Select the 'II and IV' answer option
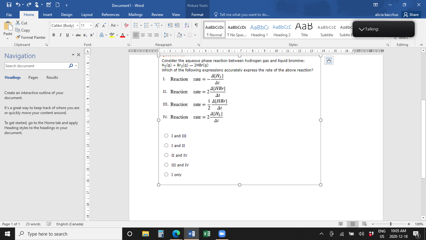The height and width of the screenshot is (240, 426). pos(166,155)
